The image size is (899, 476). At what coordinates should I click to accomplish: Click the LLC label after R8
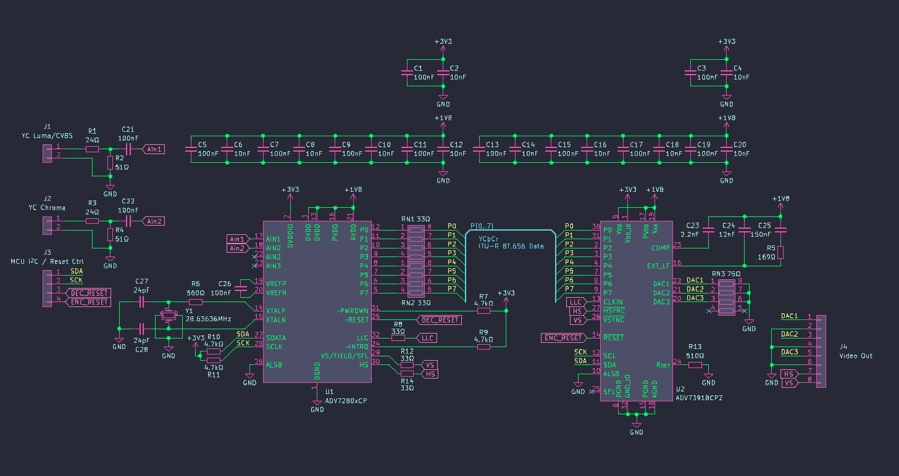[x=427, y=337]
